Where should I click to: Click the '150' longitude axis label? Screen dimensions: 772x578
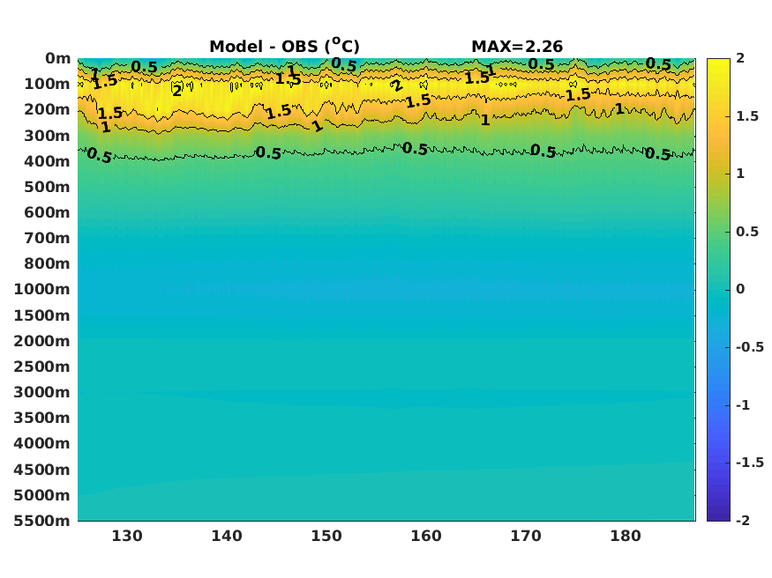click(326, 536)
